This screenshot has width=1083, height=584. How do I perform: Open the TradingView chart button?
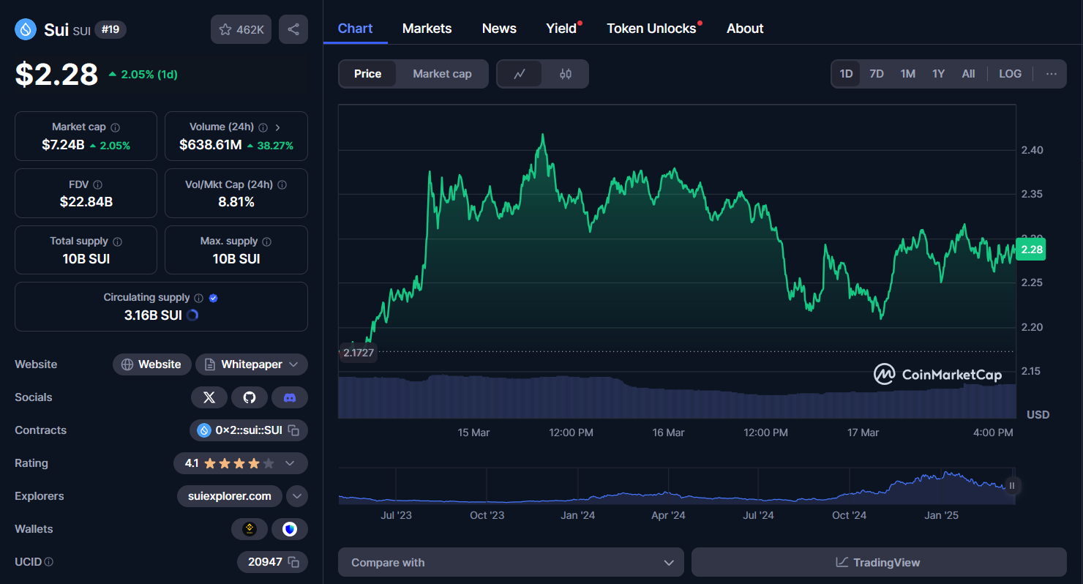878,562
